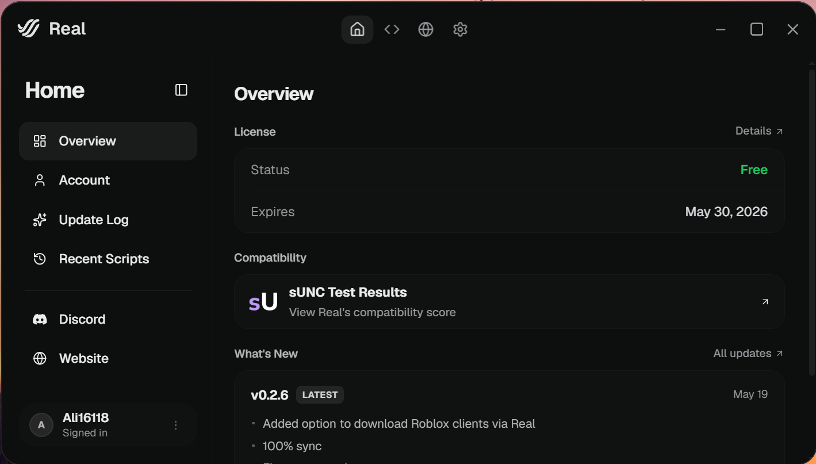Open the globe icon tab in top bar
The image size is (816, 464).
pos(426,29)
